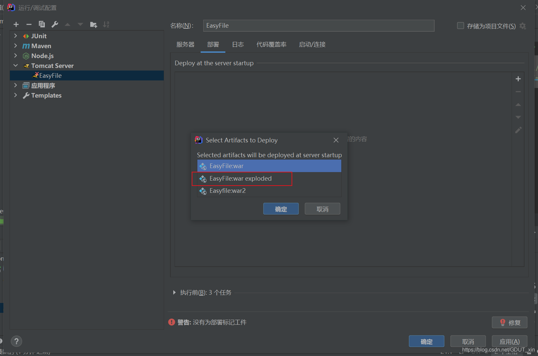The width and height of the screenshot is (538, 356).
Task: Select Templates label in tree
Action: (46, 95)
